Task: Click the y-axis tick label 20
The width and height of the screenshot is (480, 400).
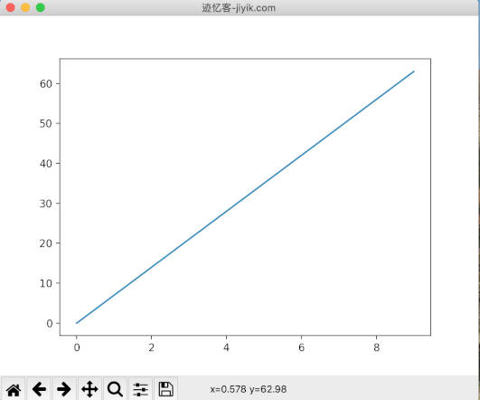Action: coord(46,243)
